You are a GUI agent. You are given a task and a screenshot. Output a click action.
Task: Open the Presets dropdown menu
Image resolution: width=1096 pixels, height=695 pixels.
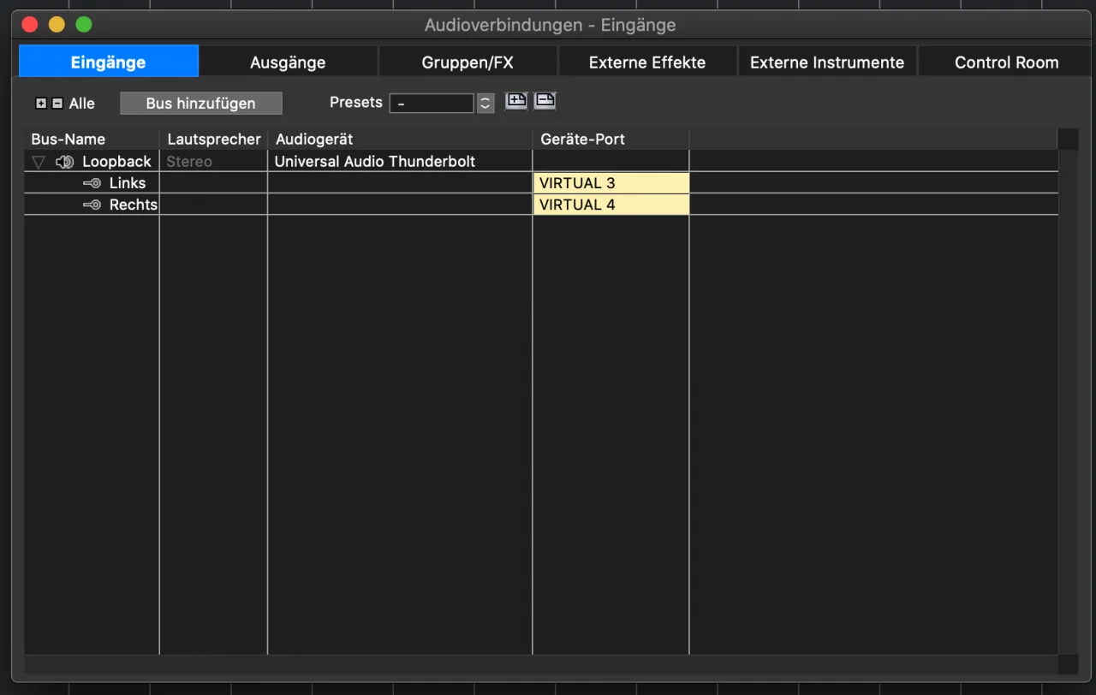[432, 104]
